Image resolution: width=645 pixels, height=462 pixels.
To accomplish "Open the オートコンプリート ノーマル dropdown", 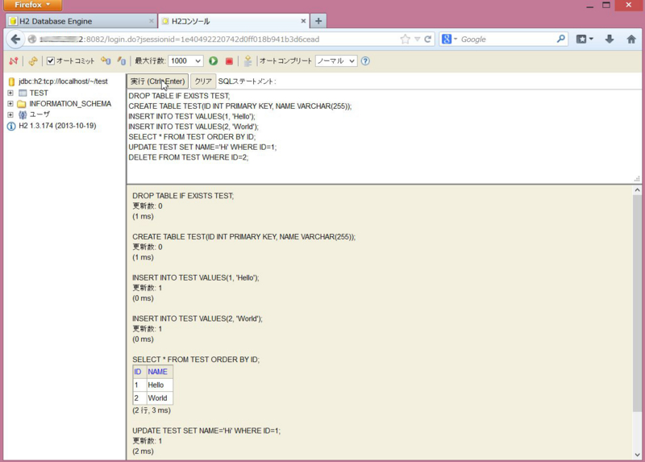I will tap(336, 61).
